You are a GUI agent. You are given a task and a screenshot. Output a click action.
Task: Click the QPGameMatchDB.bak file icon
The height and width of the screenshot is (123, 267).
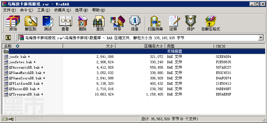pyautogui.click(x=6, y=73)
